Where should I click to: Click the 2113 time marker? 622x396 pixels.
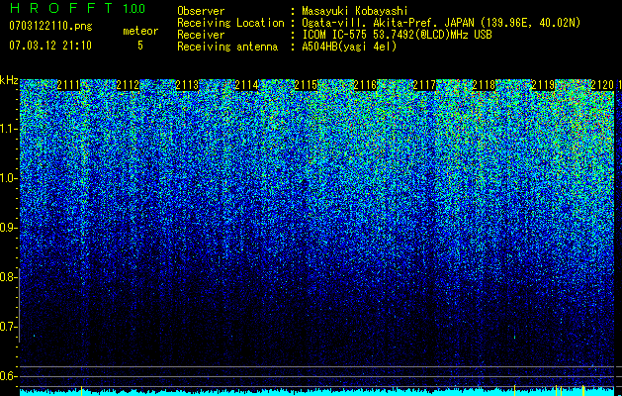pos(187,85)
